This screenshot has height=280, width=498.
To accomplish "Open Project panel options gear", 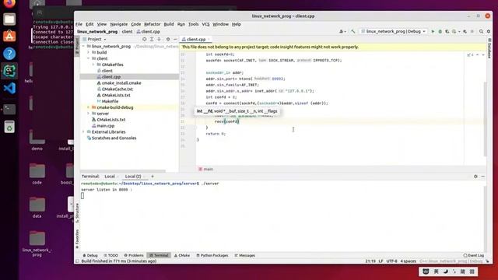I will coord(168,40).
